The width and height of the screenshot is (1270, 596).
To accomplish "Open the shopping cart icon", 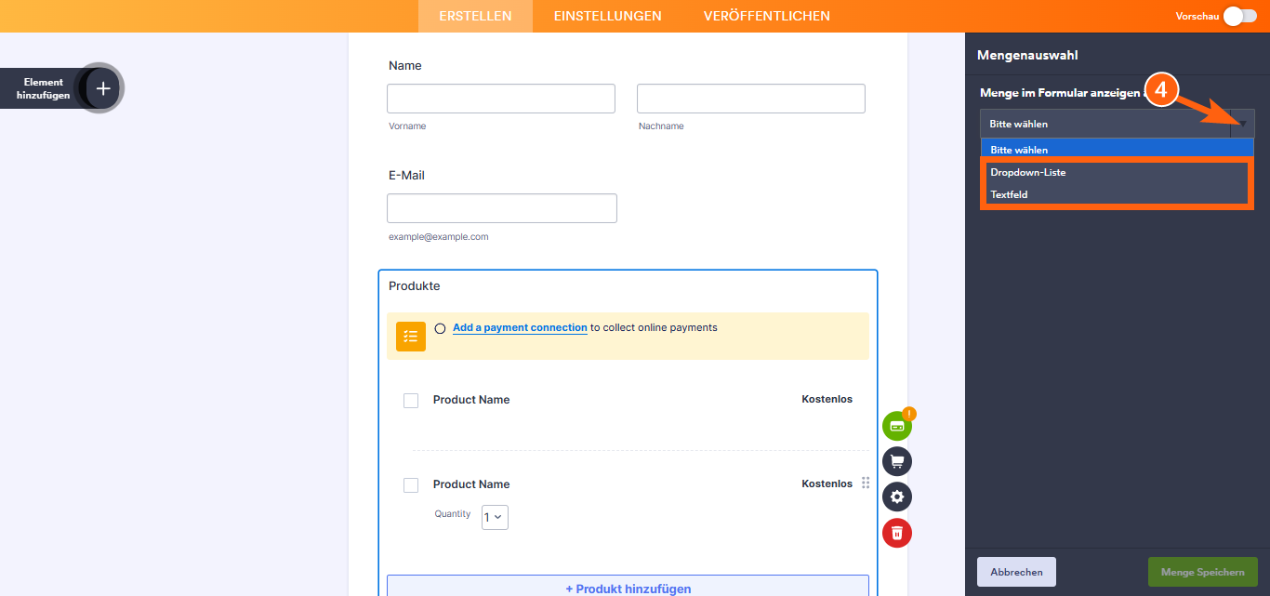I will coord(896,461).
